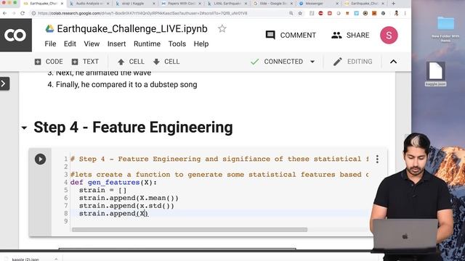Open the Tools menu
Image resolution: width=465 pixels, height=261 pixels.
point(177,43)
